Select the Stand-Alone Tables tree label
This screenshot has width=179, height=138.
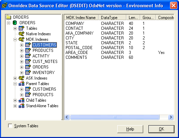42,106
